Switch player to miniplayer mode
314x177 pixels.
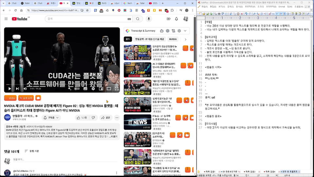point(101,88)
